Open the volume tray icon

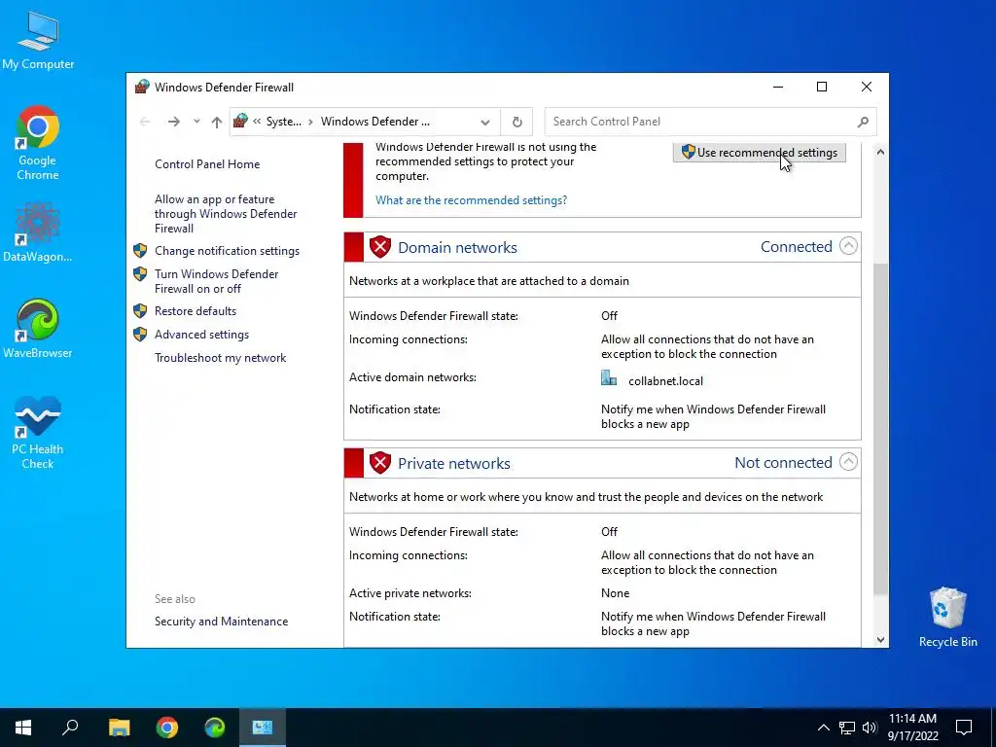point(870,728)
